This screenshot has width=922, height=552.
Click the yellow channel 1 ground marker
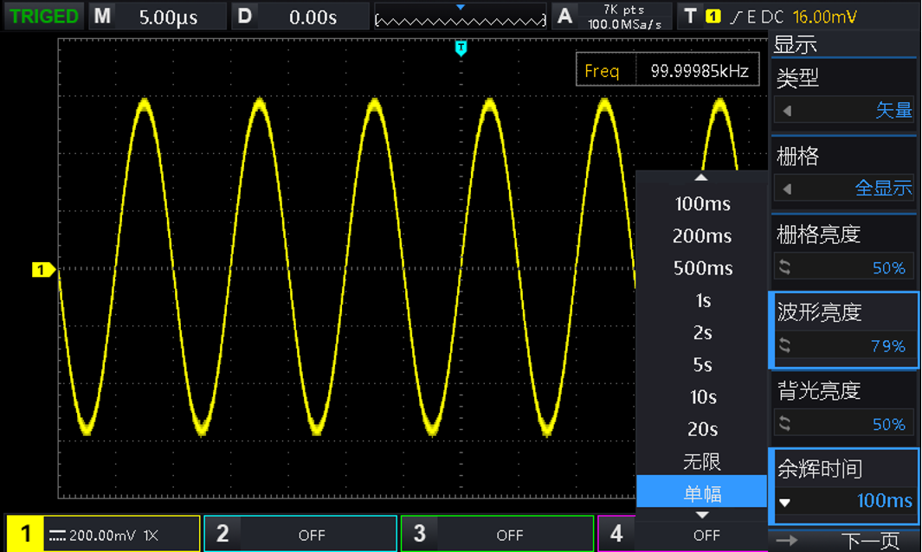(42, 270)
